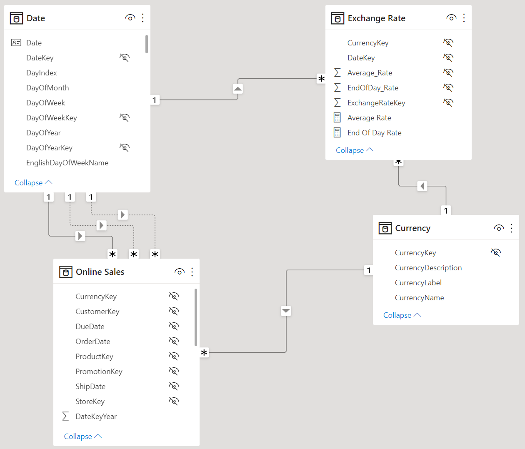Select the CurrencyDescription field
The height and width of the screenshot is (449, 525).
pos(428,267)
